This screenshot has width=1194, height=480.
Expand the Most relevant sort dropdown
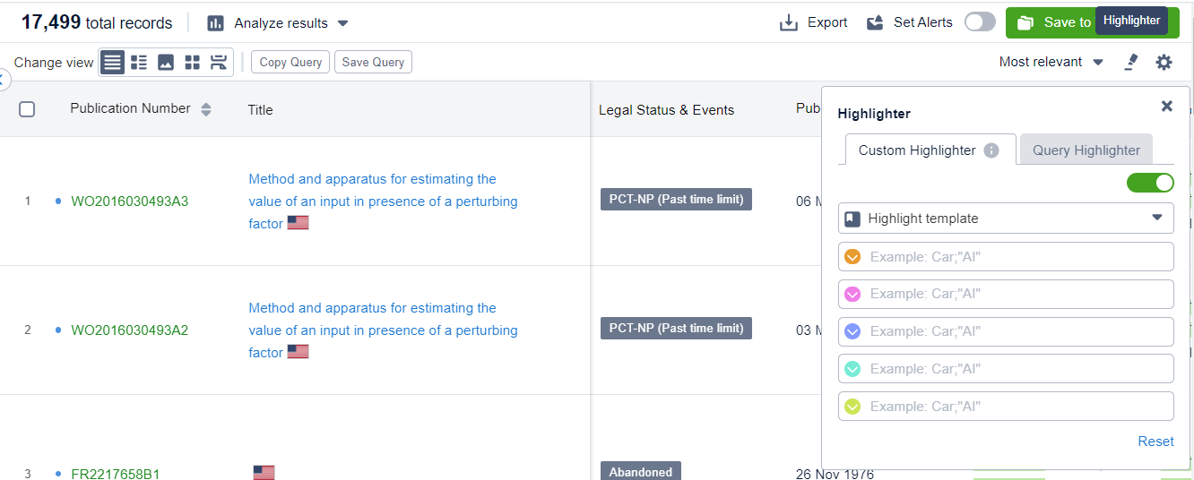click(1051, 62)
